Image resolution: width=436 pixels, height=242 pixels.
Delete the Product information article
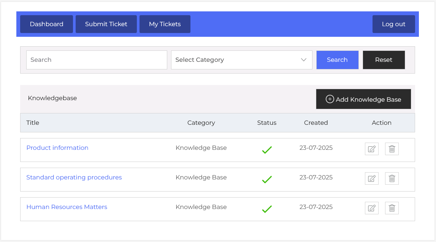(x=392, y=149)
